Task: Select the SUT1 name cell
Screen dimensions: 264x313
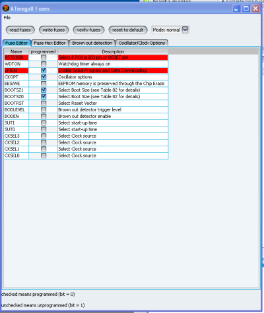Action: click(x=16, y=123)
